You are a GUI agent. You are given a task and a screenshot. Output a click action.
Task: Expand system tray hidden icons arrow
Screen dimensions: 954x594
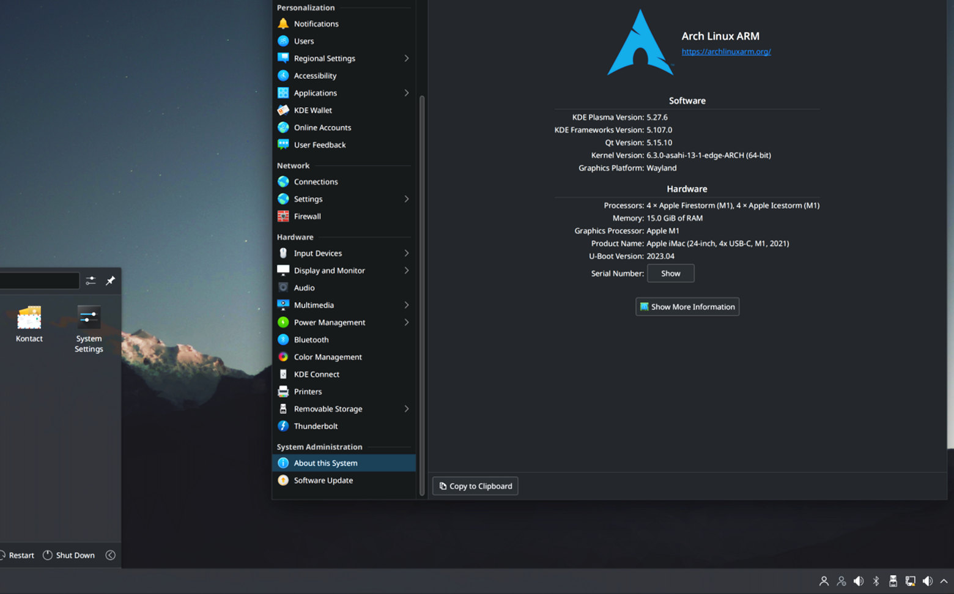[x=944, y=581]
